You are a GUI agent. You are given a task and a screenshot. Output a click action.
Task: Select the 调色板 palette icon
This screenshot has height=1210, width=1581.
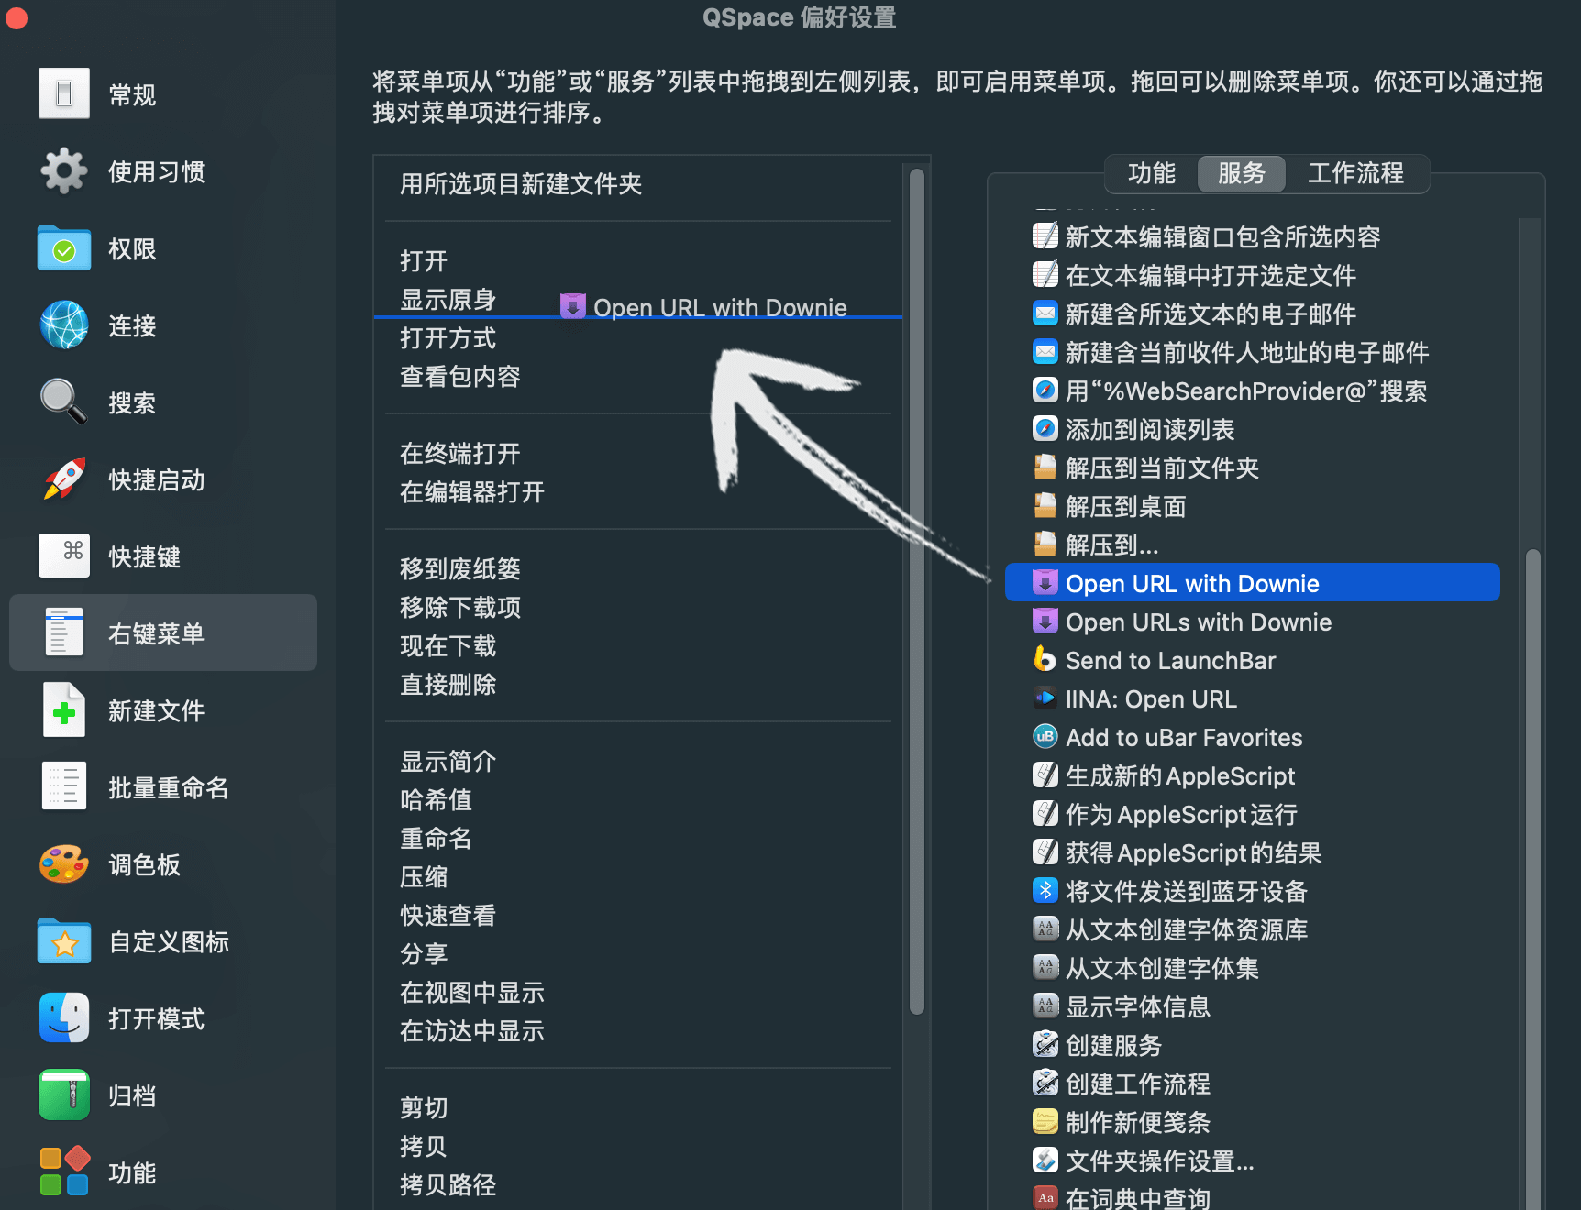pos(64,864)
